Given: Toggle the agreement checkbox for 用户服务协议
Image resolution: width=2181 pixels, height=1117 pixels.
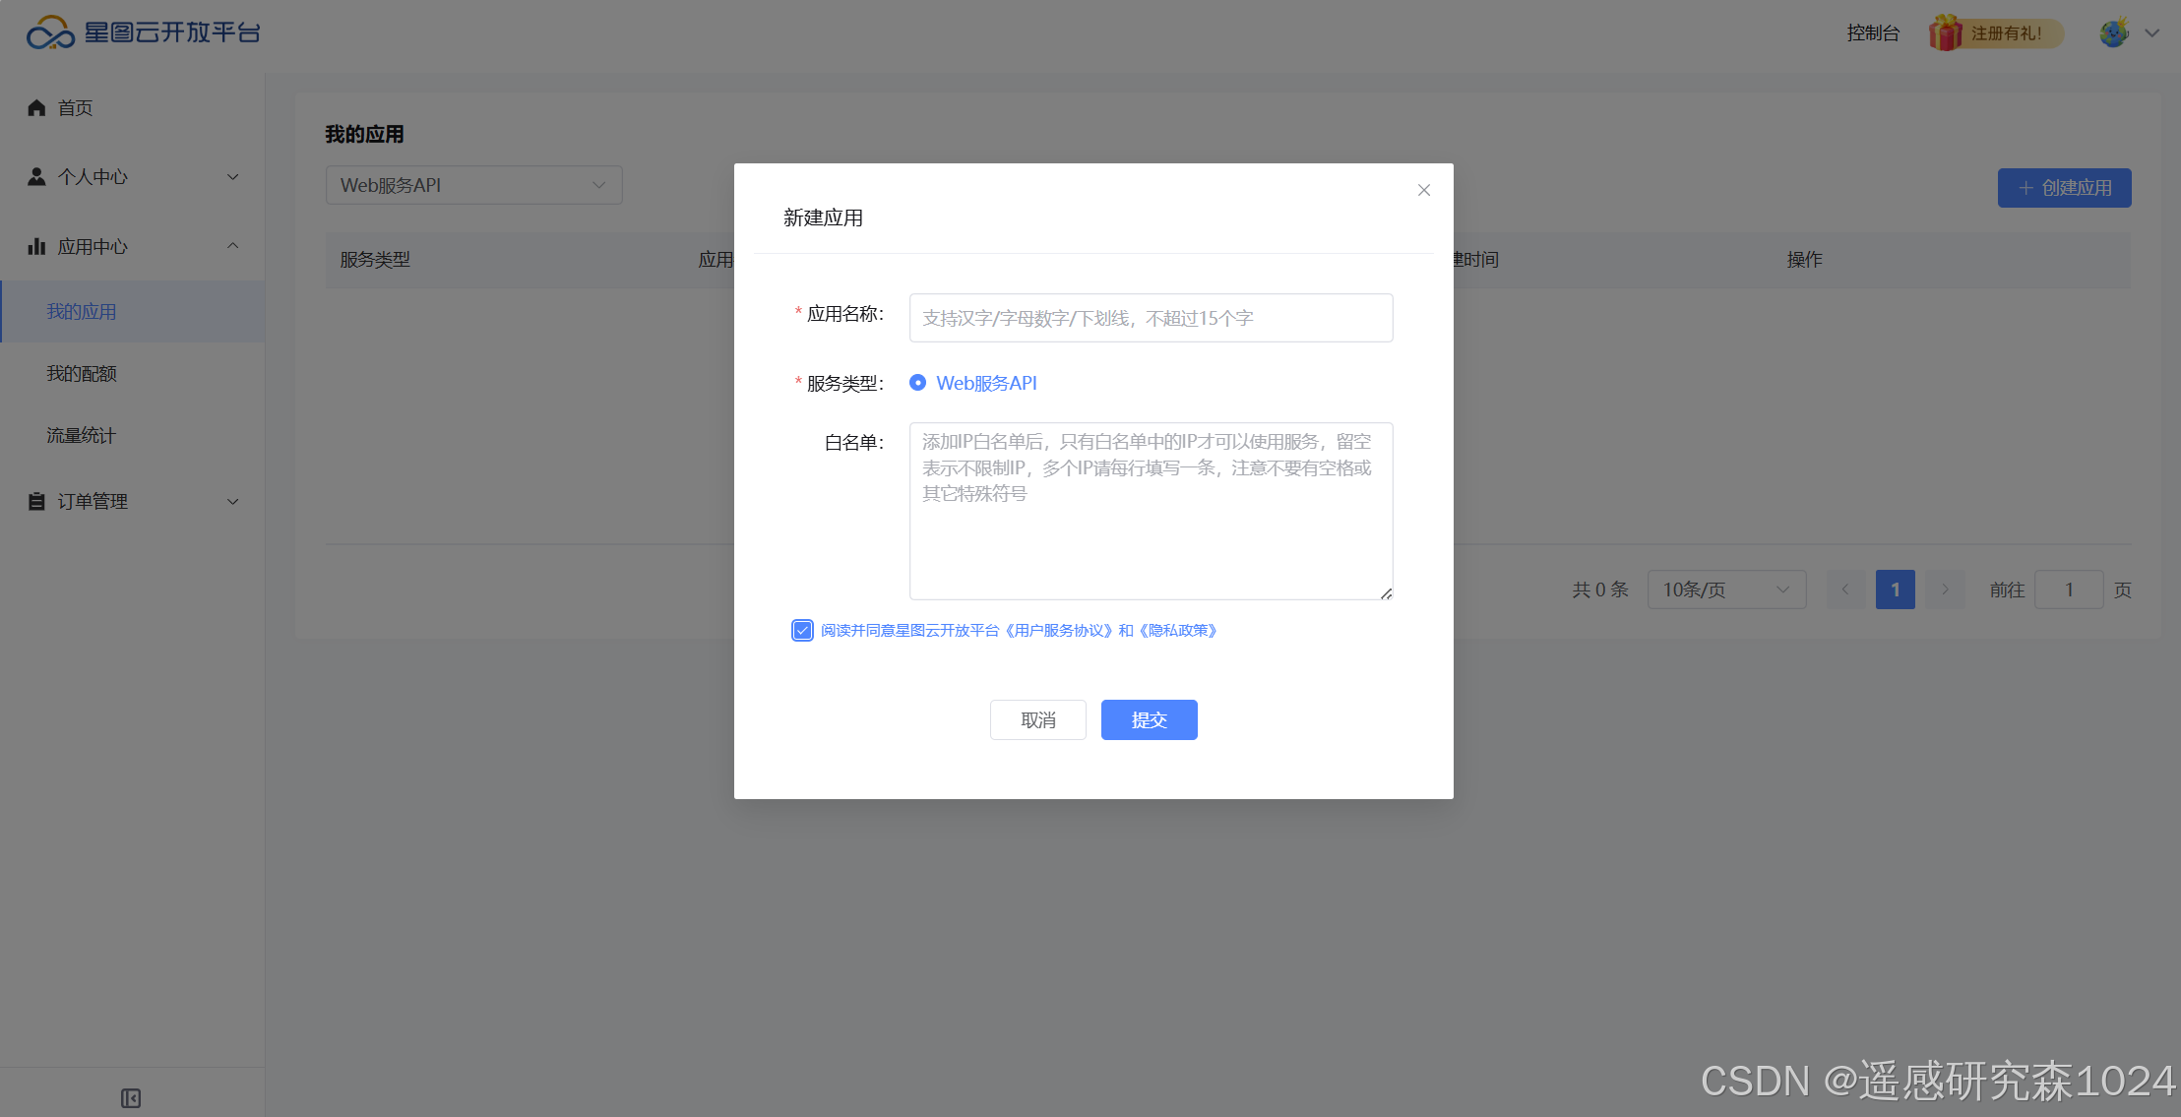Looking at the screenshot, I should [x=802, y=630].
